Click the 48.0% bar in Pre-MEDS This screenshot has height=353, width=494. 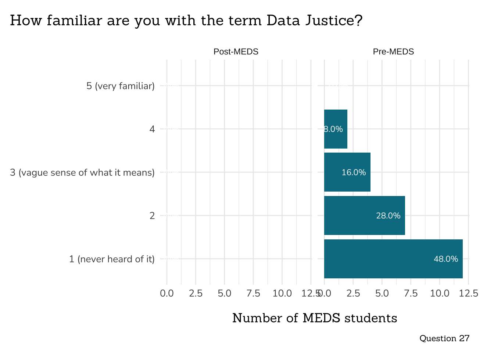393,259
